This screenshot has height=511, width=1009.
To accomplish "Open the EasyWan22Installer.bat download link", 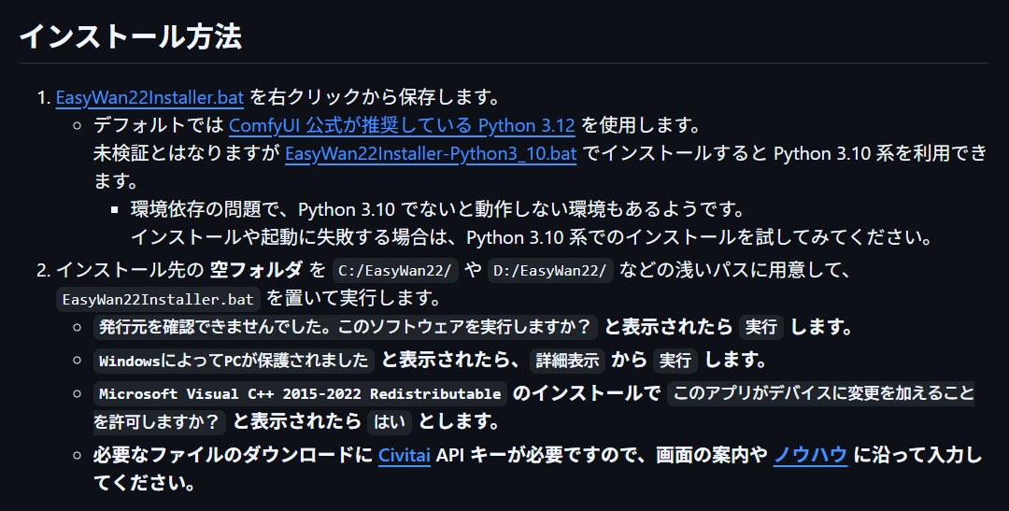I will (x=149, y=97).
